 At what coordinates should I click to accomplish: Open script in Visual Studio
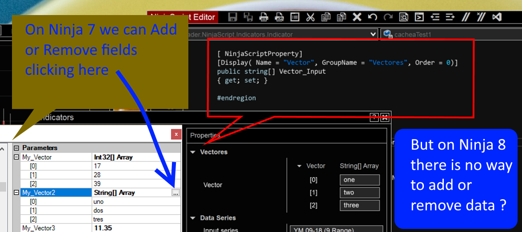497,17
